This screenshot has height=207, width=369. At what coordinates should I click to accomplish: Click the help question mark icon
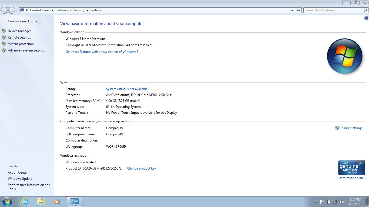coord(366,18)
